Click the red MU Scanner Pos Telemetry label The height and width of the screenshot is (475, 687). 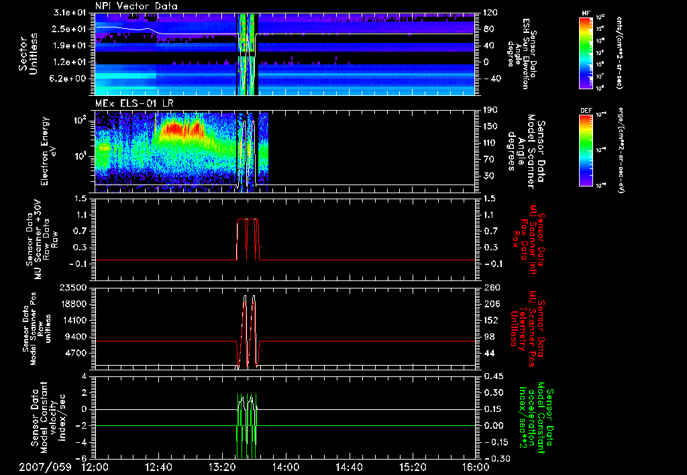click(x=527, y=329)
